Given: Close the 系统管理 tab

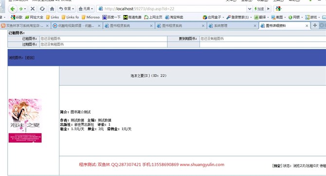Looking at the screenshot, I should (255, 26).
